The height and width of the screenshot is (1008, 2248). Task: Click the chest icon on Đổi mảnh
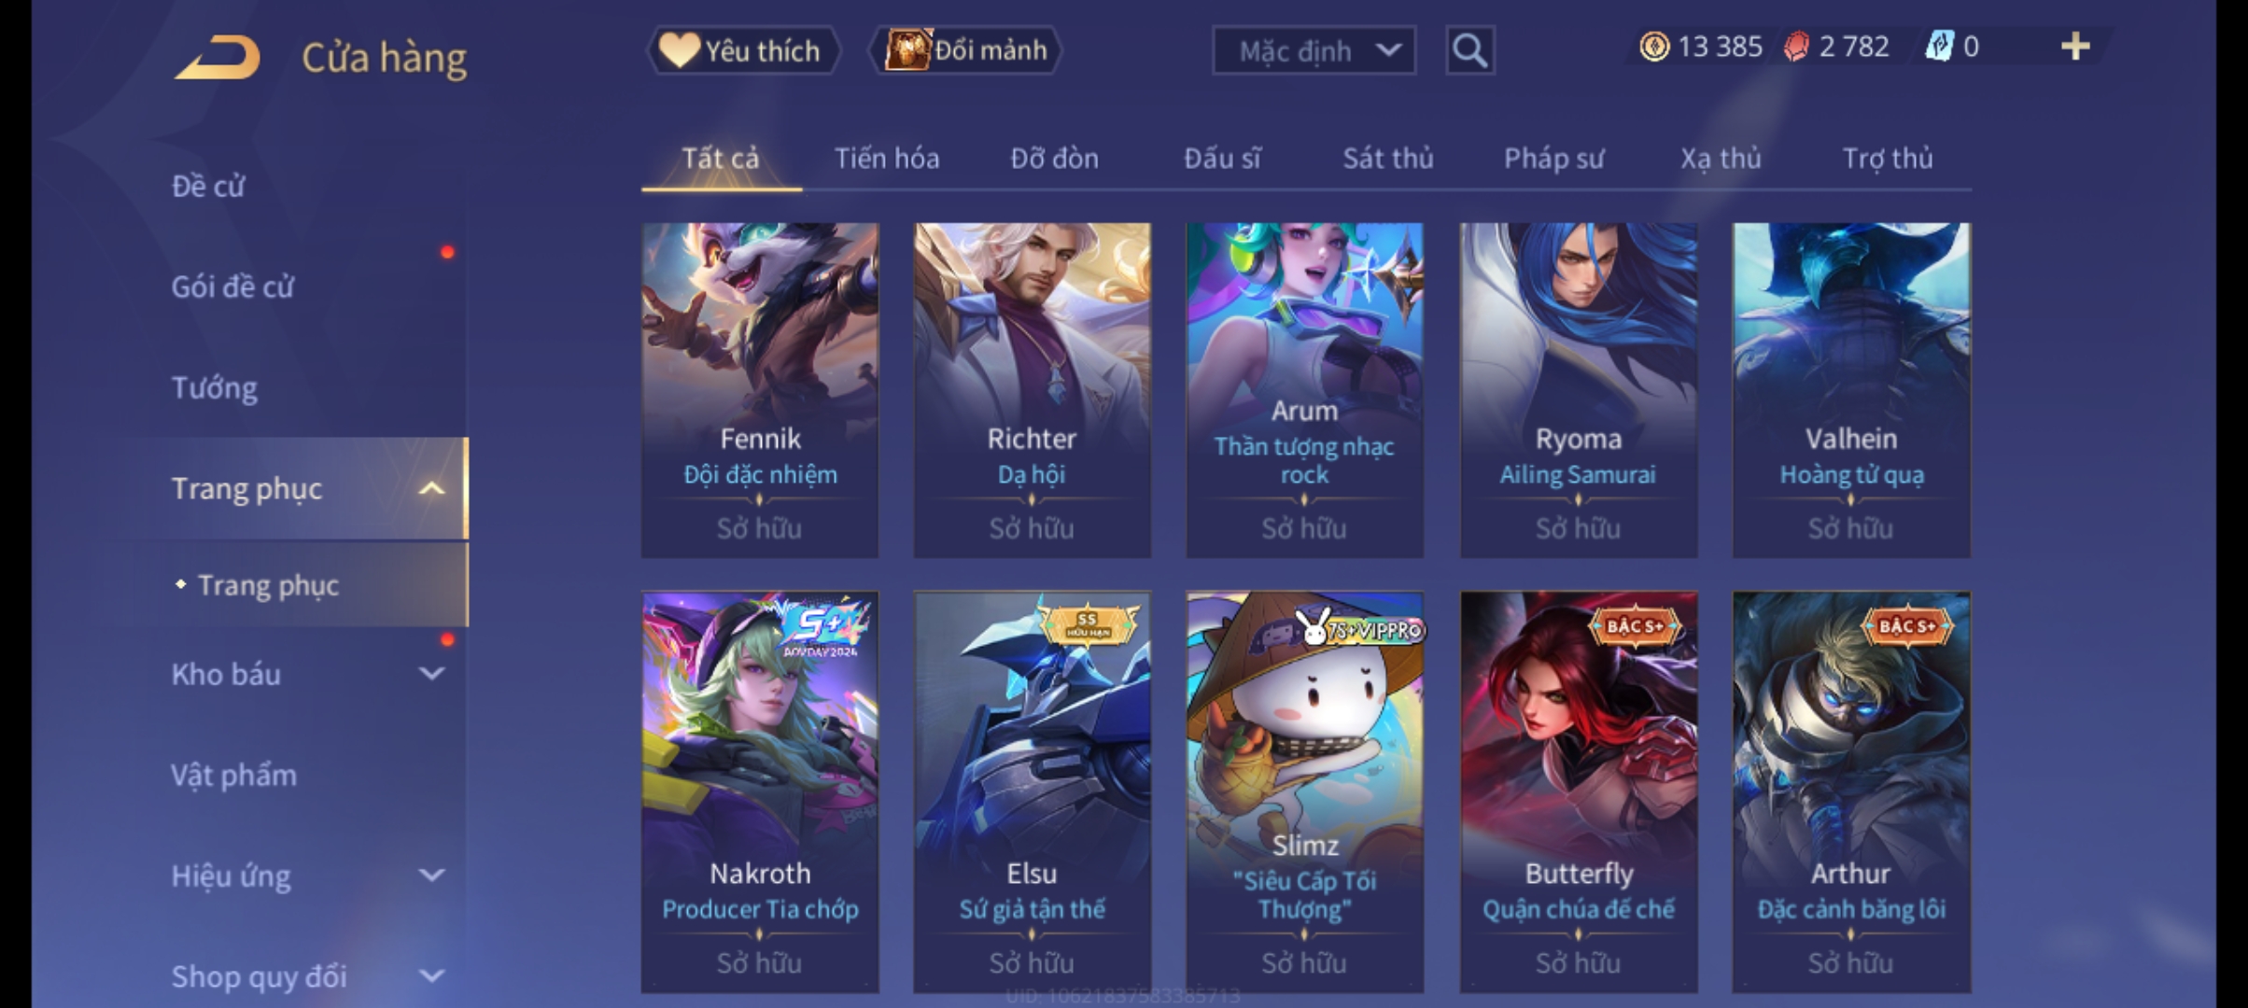tap(907, 49)
